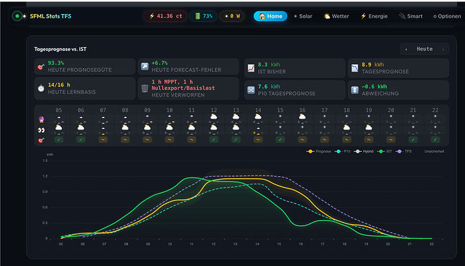Toggle the IST series in chart legend

(x=384, y=151)
